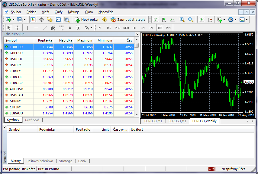Switch to D1 timeframe
The height and width of the screenshot is (174, 258).
[x=151, y=28]
